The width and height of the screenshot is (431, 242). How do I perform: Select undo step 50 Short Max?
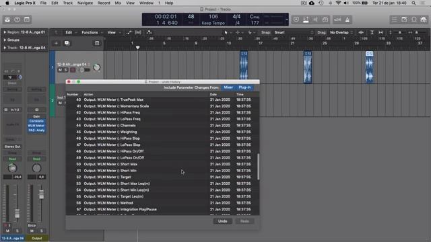coord(162,164)
